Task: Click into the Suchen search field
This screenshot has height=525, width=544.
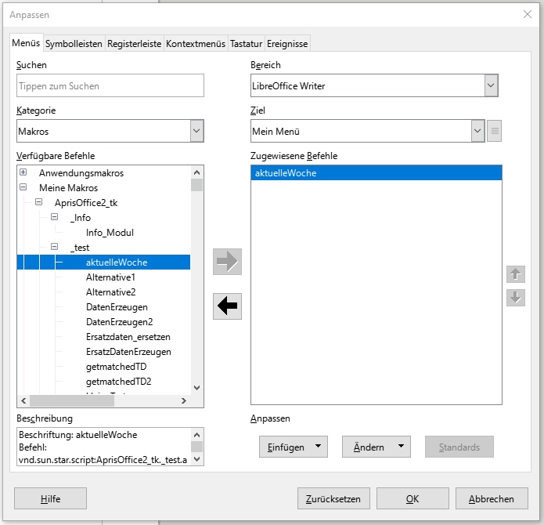Action: [110, 85]
